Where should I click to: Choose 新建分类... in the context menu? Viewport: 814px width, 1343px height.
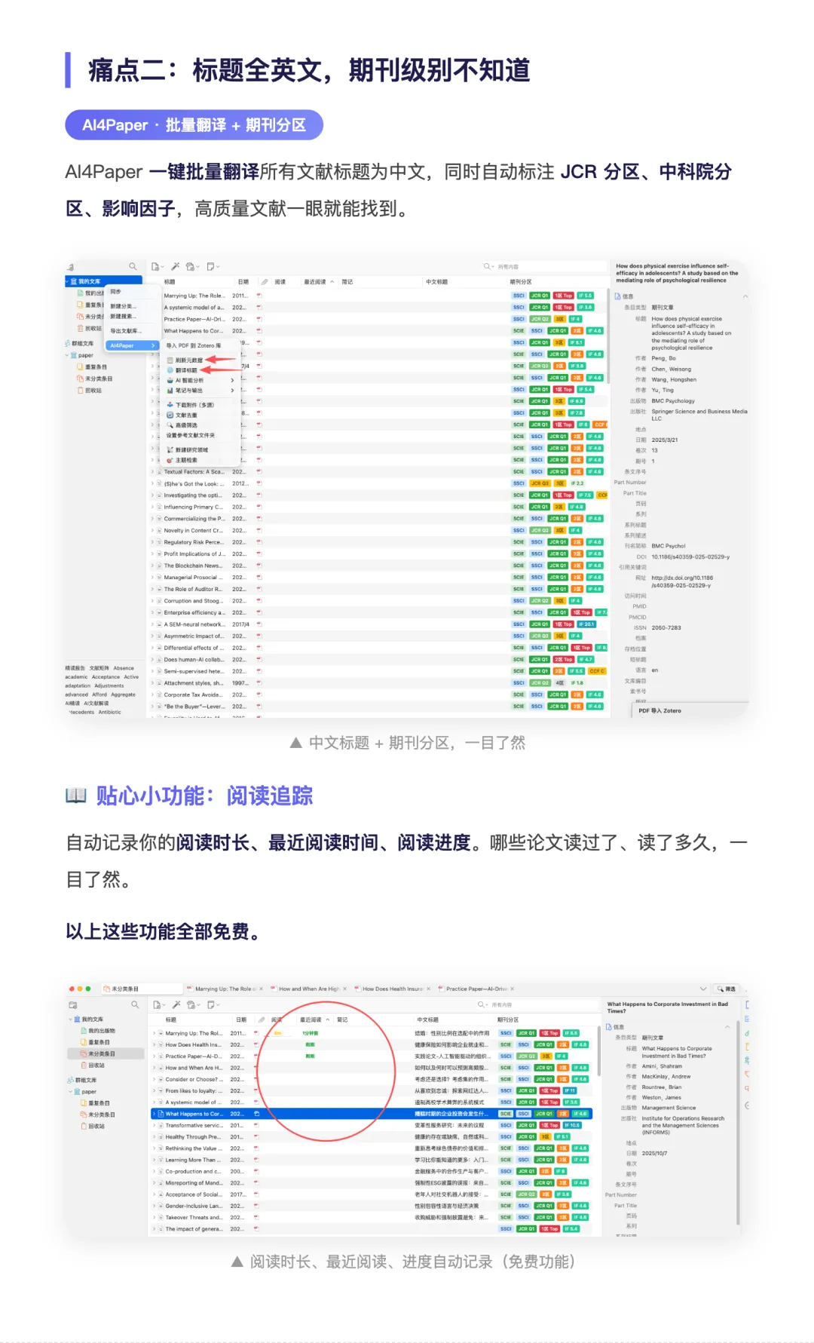[x=123, y=306]
